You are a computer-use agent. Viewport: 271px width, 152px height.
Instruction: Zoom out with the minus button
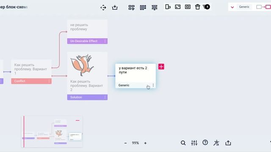(125, 143)
